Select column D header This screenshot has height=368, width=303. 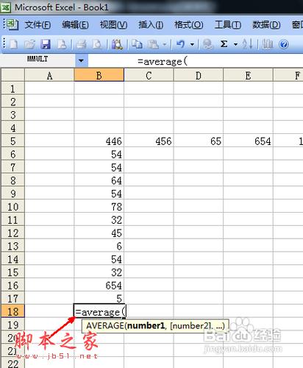pyautogui.click(x=199, y=75)
